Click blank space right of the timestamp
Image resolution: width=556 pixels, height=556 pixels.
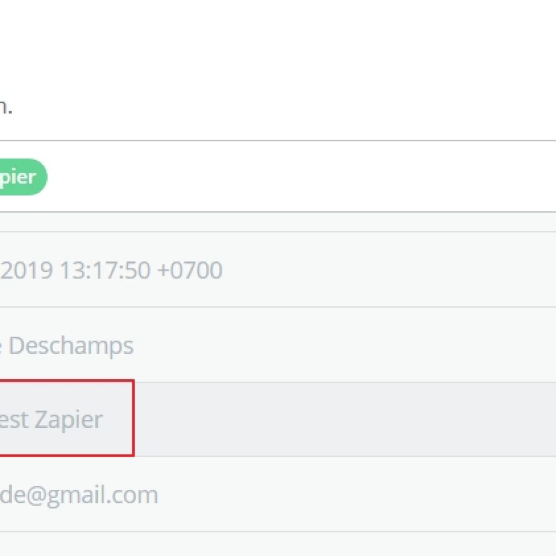pyautogui.click(x=380, y=270)
